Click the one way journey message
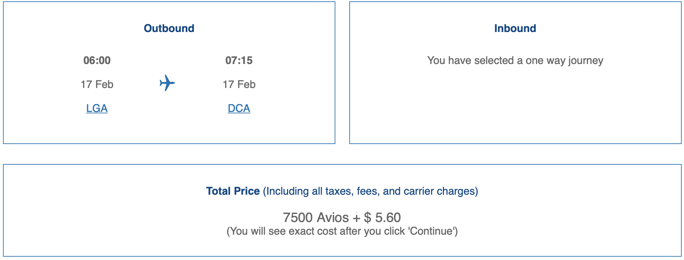Screen dimensions: 684x260 [515, 60]
